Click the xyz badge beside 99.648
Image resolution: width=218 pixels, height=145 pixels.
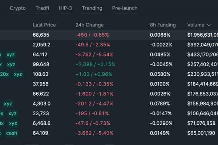point(11,65)
